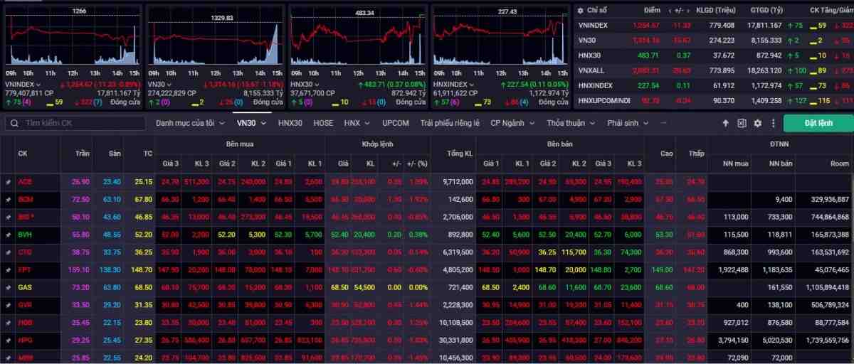Image resolution: width=854 pixels, height=364 pixels.
Task: Show more tabs via ellipsis
Action: point(664,123)
